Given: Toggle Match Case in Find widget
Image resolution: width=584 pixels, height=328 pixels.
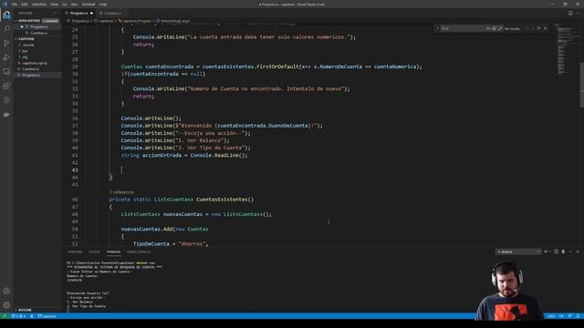Looking at the screenshot, I should point(488,28).
